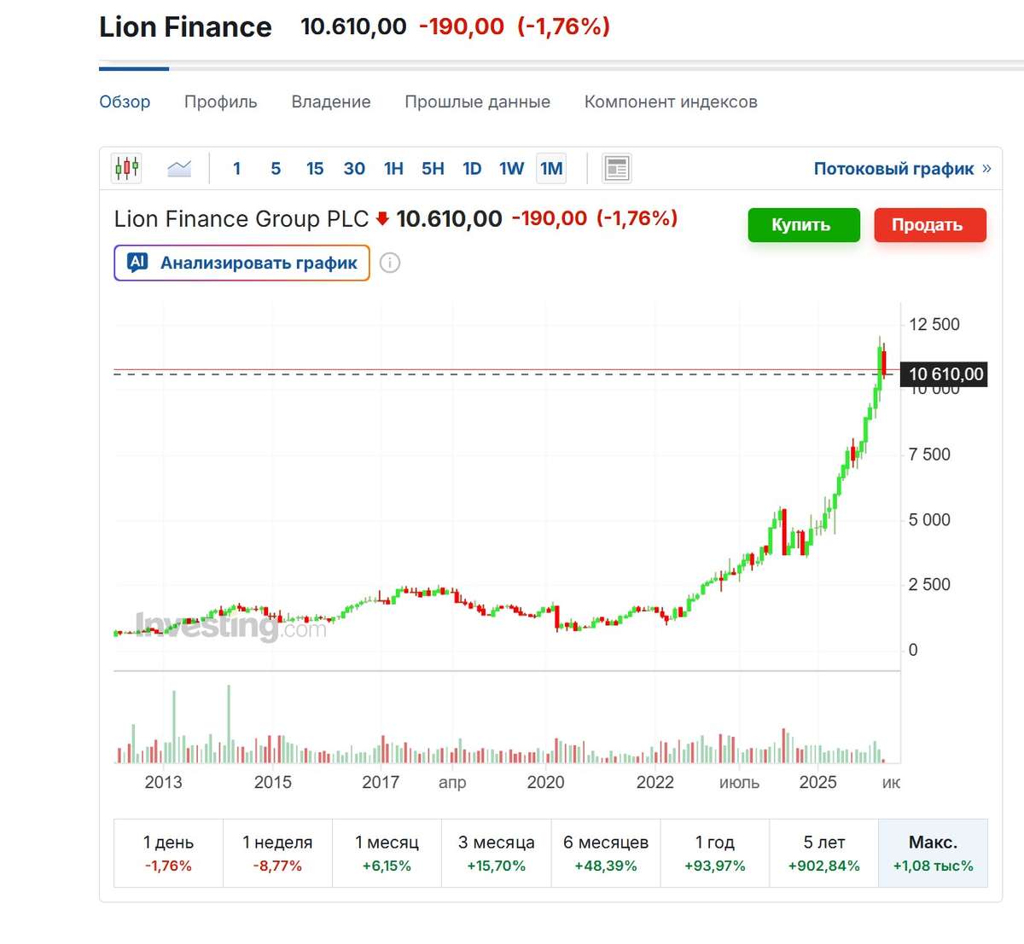Click the 7 500 price axis label
The height and width of the screenshot is (944, 1024).
(x=929, y=455)
